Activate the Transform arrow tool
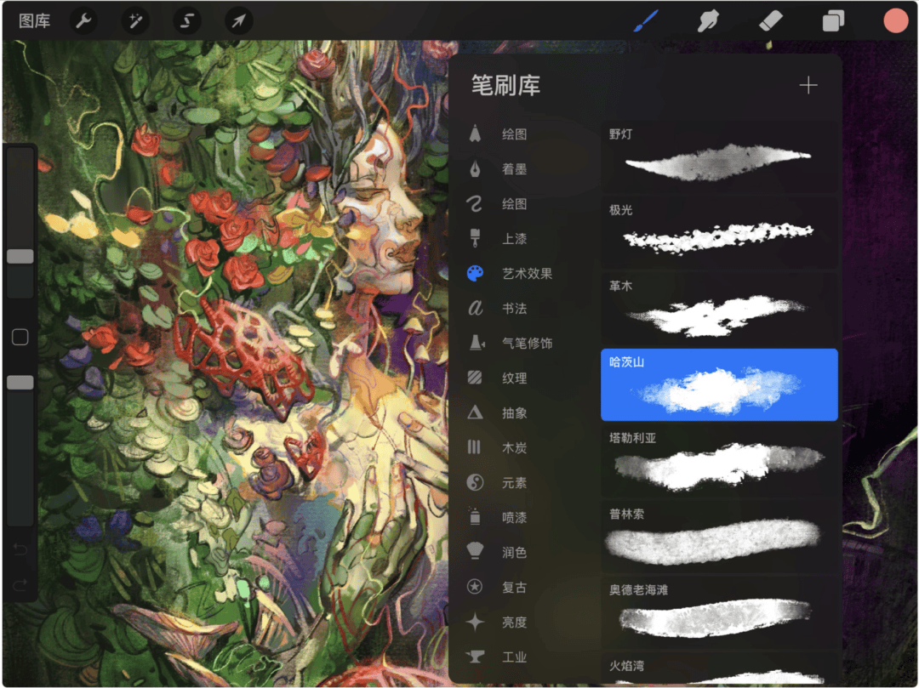Screen dimensions: 919x688 [x=237, y=20]
